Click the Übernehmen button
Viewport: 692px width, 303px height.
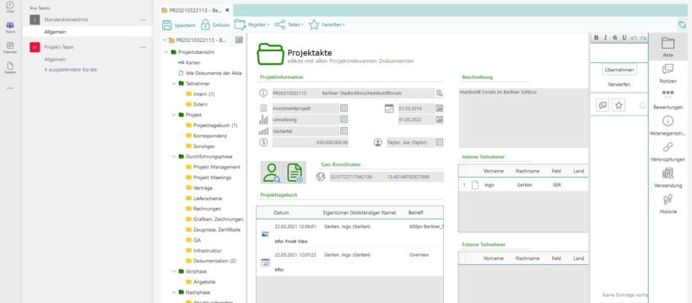(619, 70)
